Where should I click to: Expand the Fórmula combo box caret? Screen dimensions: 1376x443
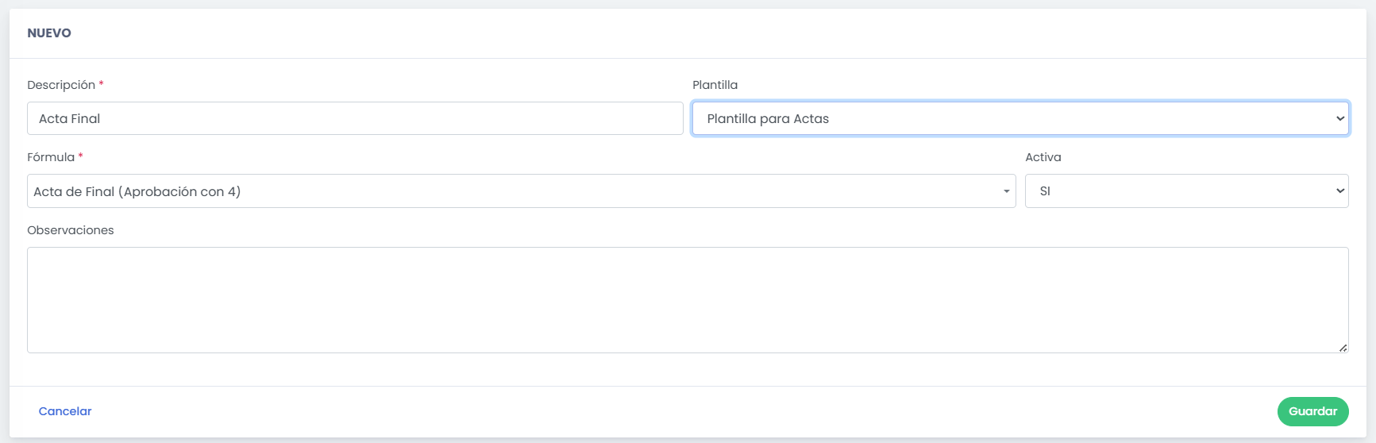coord(1006,191)
